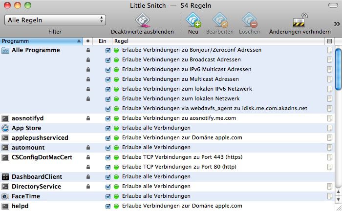Viewport: 342px width, 211px height.
Task: Click the Deaktivierte ausblenden toolbar icon
Action: [143, 20]
